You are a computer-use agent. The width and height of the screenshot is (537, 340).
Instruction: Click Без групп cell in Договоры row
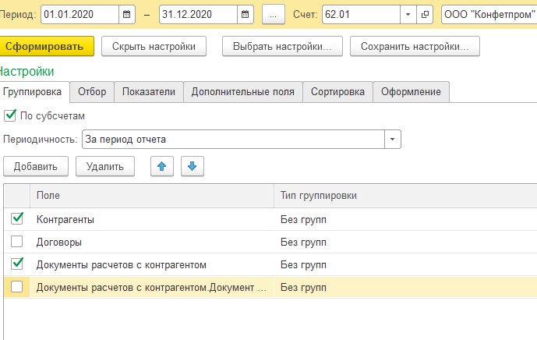pos(303,243)
